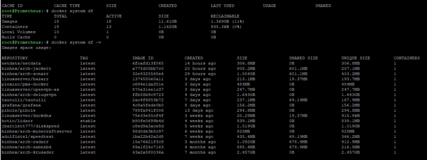Click the '935.3kB (0%)' reclaimable value
The height and width of the screenshot is (160, 427).
pos(226,26)
